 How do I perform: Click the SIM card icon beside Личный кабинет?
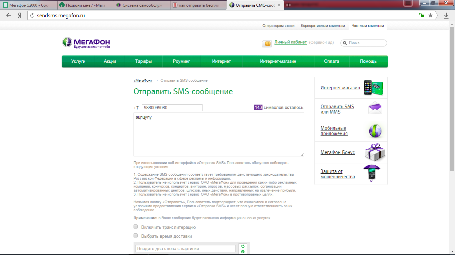[x=267, y=44]
